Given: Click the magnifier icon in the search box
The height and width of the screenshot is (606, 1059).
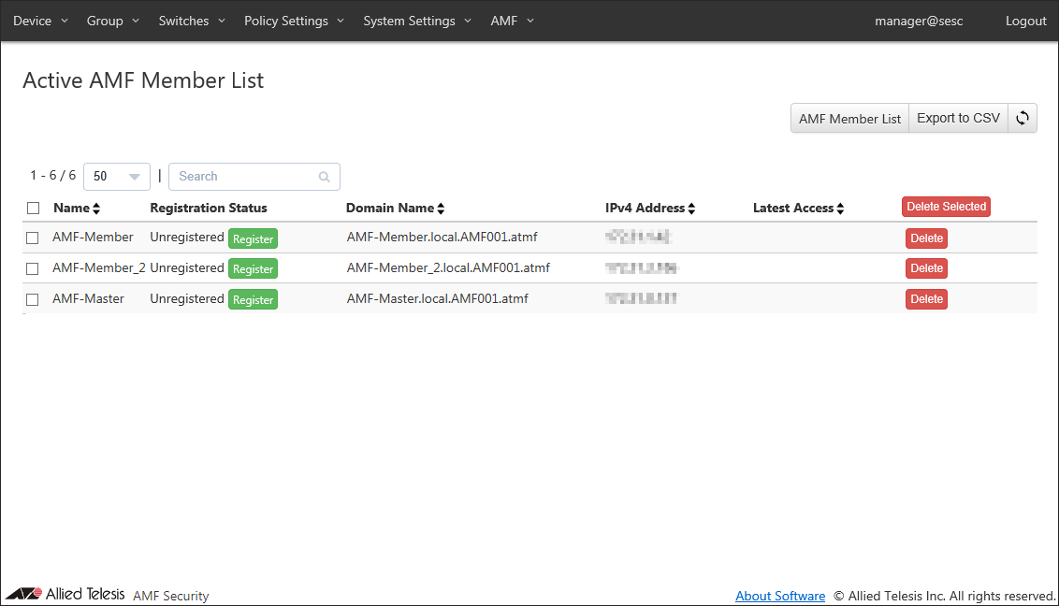Looking at the screenshot, I should click(325, 177).
